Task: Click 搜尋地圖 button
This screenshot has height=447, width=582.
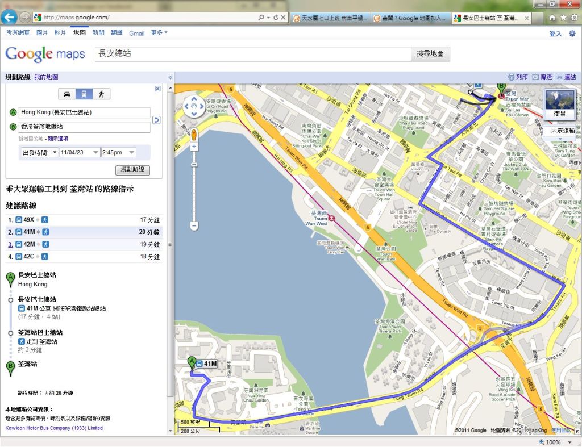Action: pyautogui.click(x=430, y=53)
